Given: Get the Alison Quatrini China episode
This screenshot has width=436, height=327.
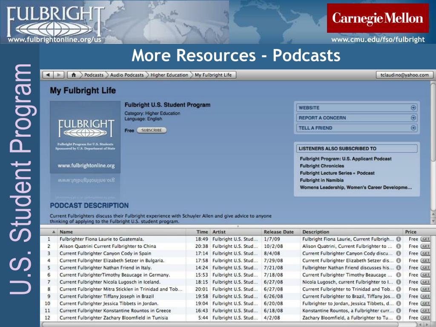Looking at the screenshot, I should click(x=425, y=247).
